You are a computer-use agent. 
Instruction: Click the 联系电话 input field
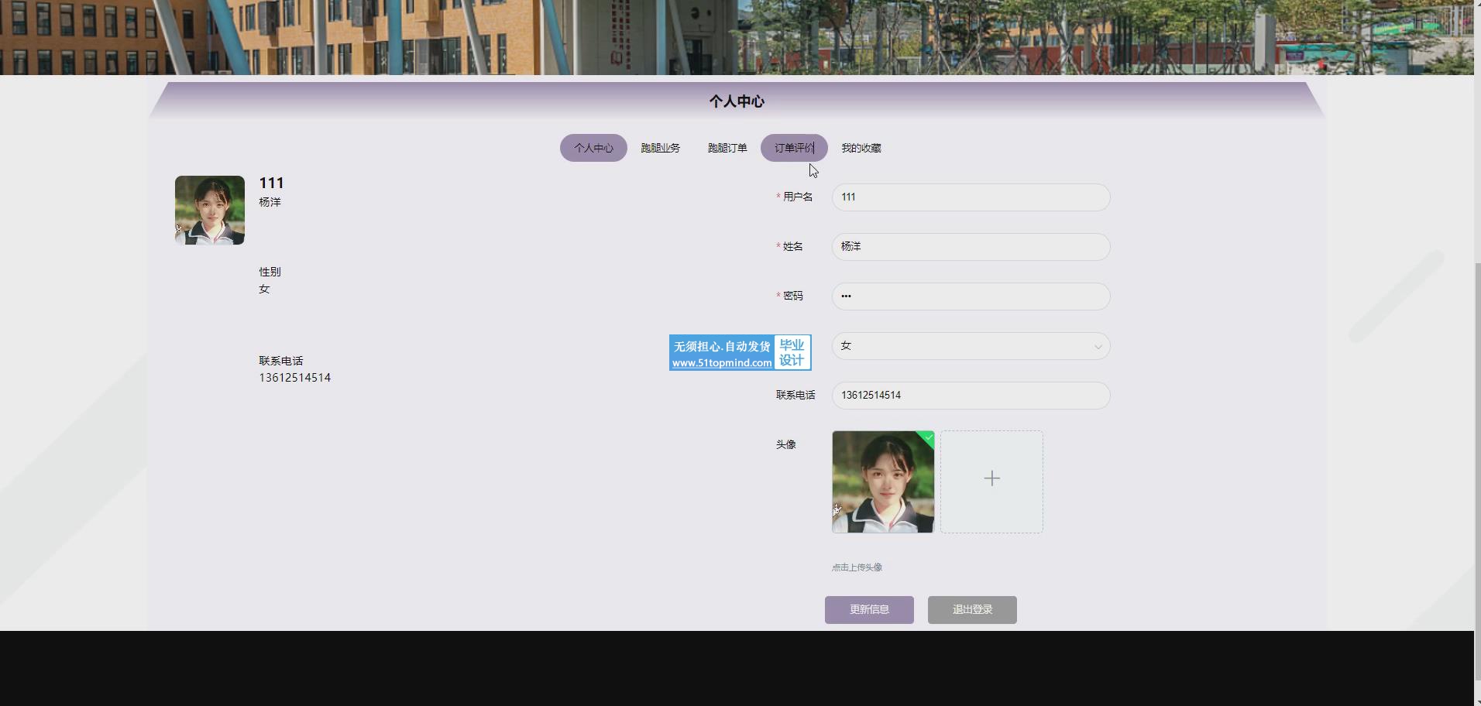pos(971,396)
